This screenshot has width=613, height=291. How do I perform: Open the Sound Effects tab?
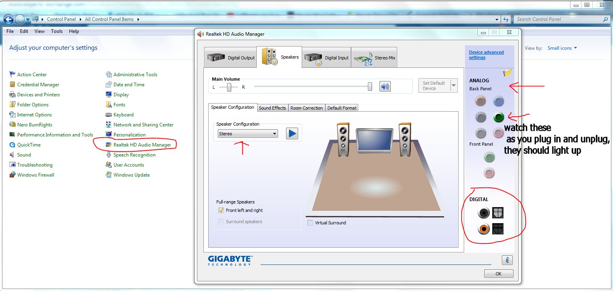(x=272, y=108)
